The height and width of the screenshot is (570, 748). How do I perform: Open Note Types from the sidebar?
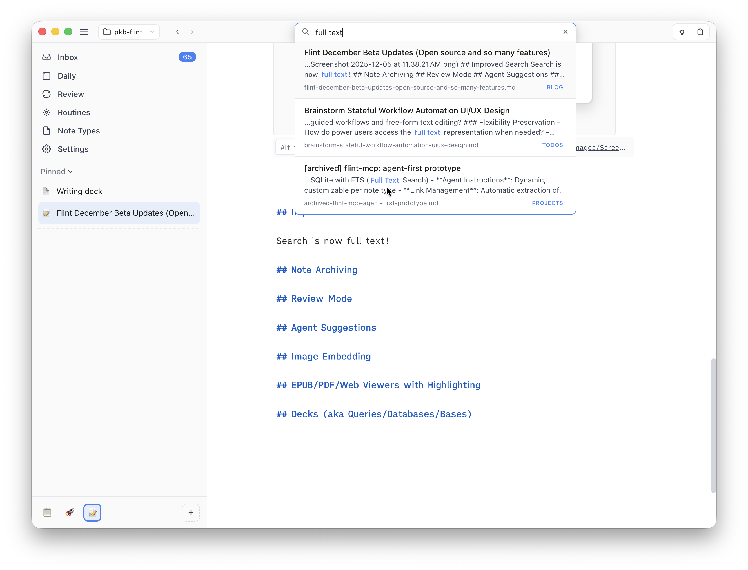coord(78,131)
